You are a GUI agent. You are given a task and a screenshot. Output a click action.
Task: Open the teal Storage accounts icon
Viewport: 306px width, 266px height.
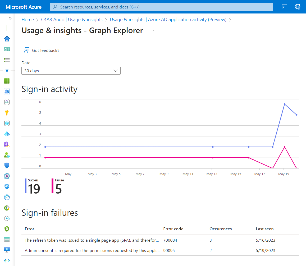click(7, 240)
